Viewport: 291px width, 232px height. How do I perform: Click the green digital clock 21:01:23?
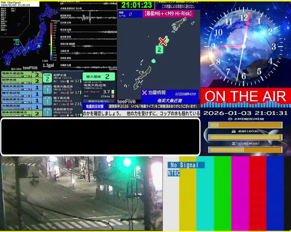tap(136, 5)
